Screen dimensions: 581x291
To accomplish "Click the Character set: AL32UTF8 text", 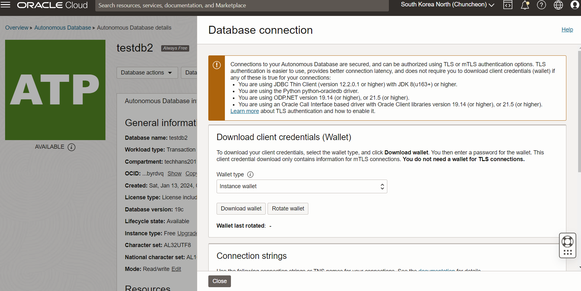I will click(158, 245).
